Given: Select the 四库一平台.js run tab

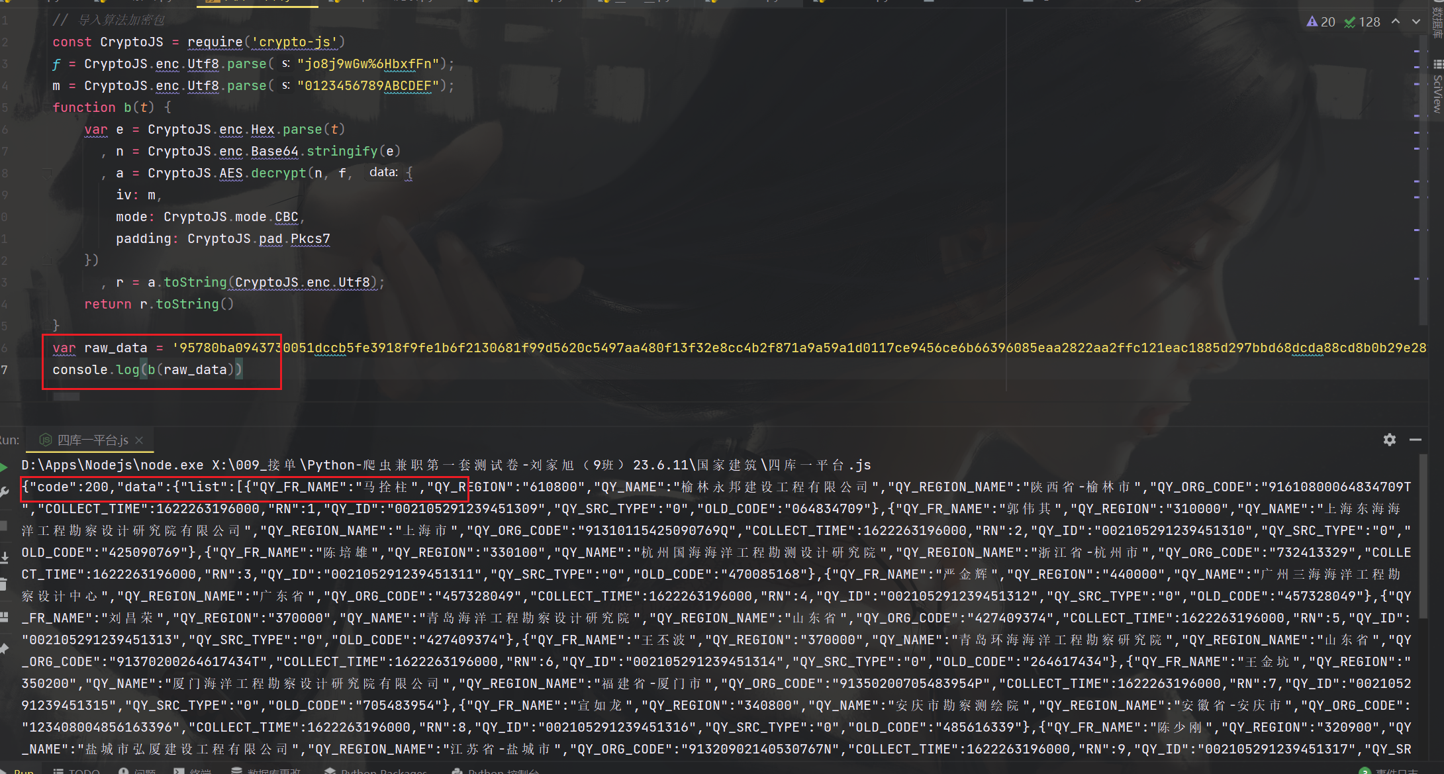Looking at the screenshot, I should [x=91, y=440].
